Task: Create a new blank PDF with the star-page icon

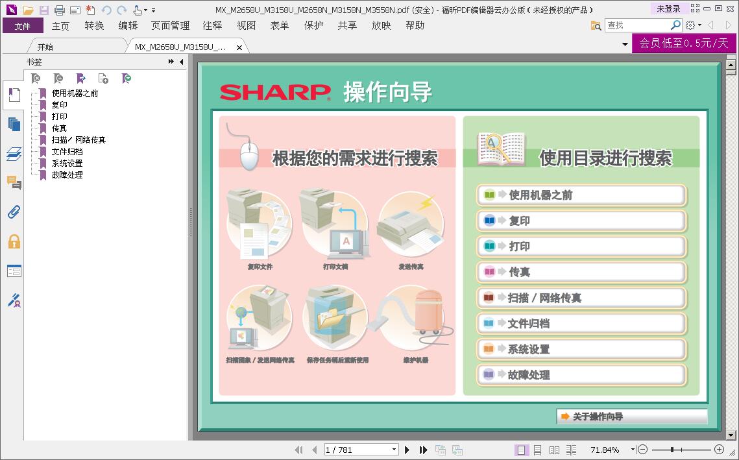Action: click(90, 10)
